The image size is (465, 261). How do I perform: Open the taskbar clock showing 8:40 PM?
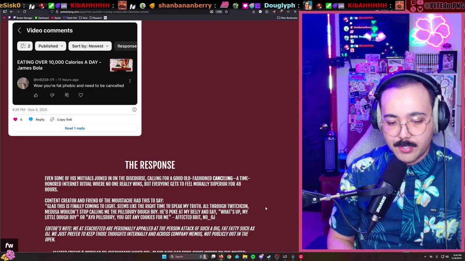(457, 257)
